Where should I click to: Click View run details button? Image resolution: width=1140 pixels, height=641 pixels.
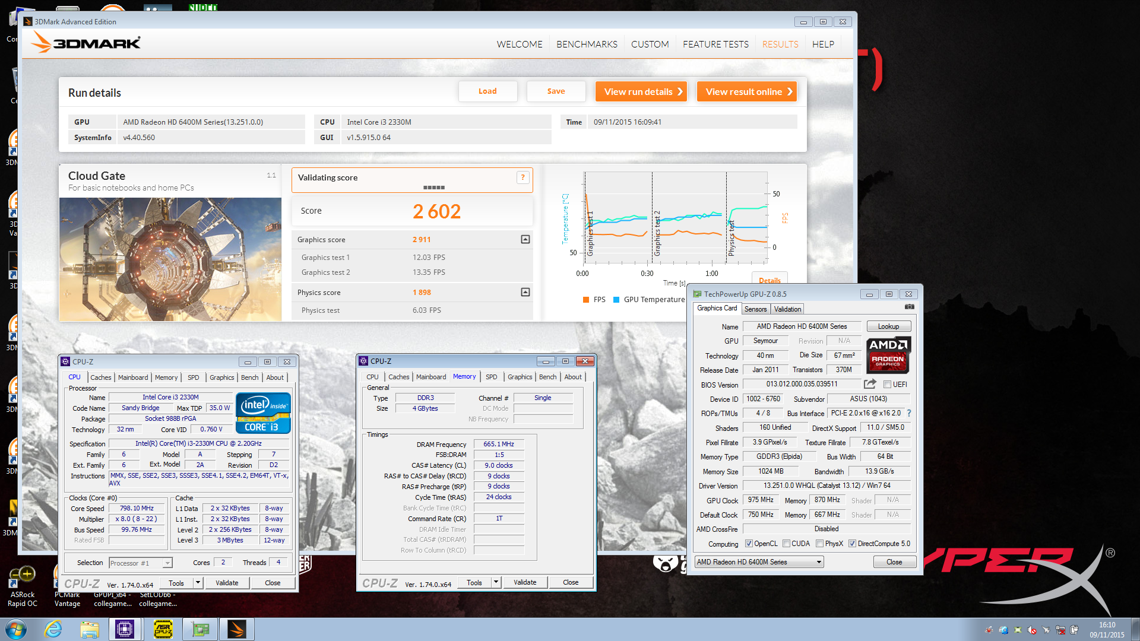641,91
